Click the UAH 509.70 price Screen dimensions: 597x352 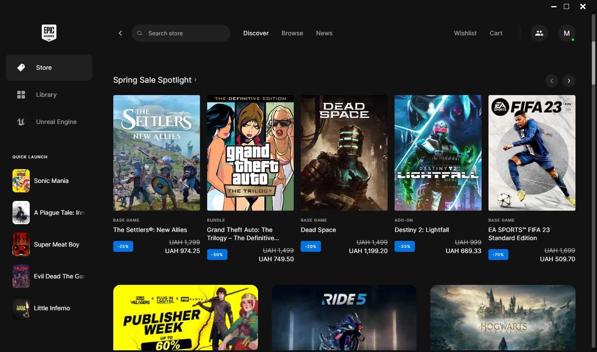(557, 259)
